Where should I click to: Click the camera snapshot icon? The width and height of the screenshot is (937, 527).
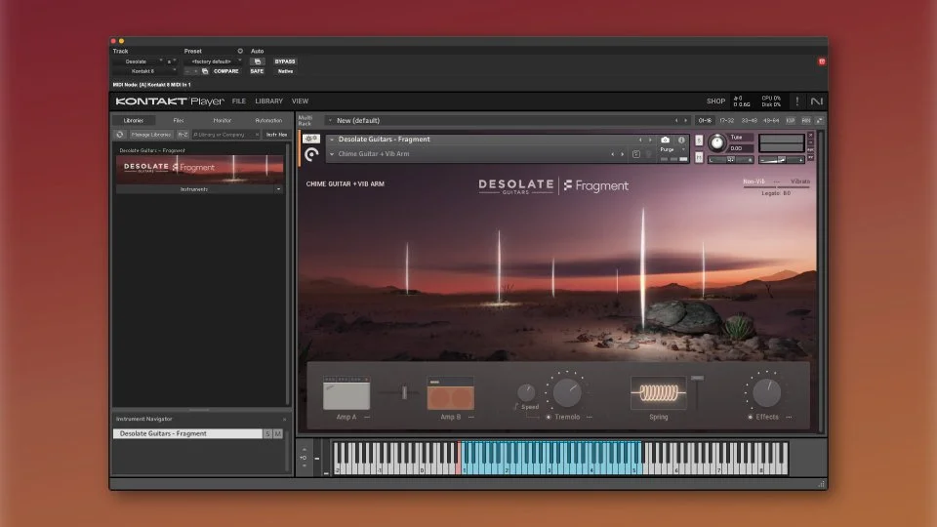pyautogui.click(x=665, y=140)
